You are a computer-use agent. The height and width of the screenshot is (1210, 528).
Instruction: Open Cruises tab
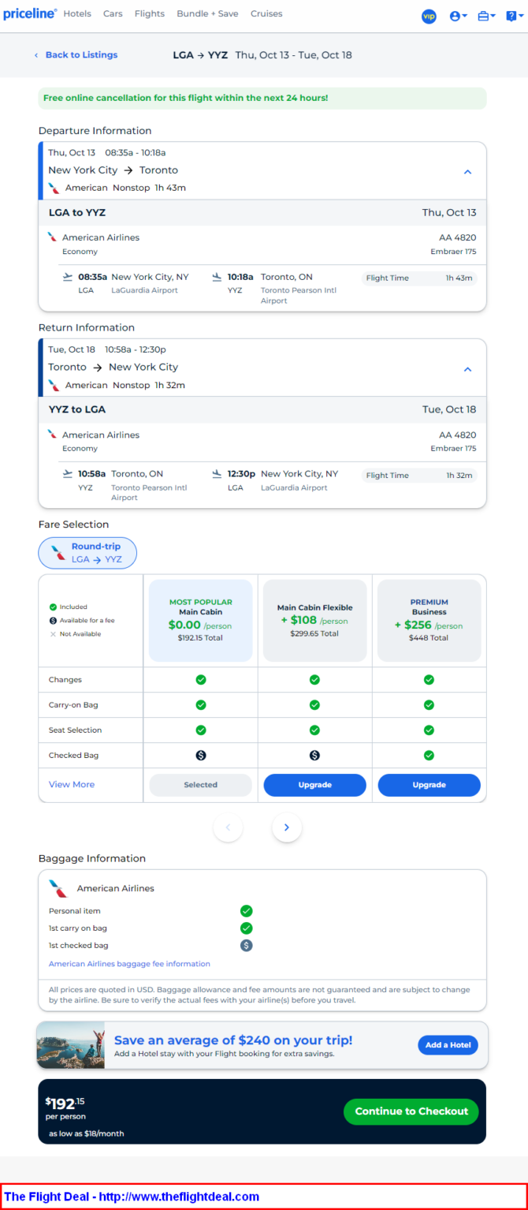click(x=266, y=13)
